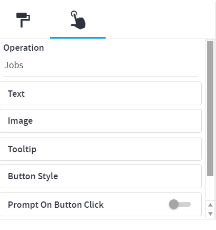
Task: Click the scrollbar up arrow
Action: pyautogui.click(x=210, y=205)
